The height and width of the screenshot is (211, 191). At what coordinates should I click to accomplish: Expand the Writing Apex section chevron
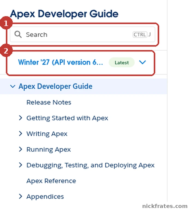pyautogui.click(x=20, y=134)
